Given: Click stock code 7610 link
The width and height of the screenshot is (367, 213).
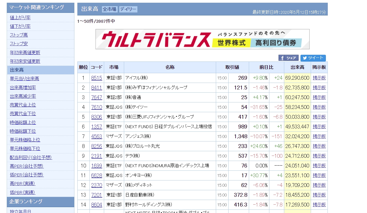Looking at the screenshot, I should pyautogui.click(x=97, y=107).
